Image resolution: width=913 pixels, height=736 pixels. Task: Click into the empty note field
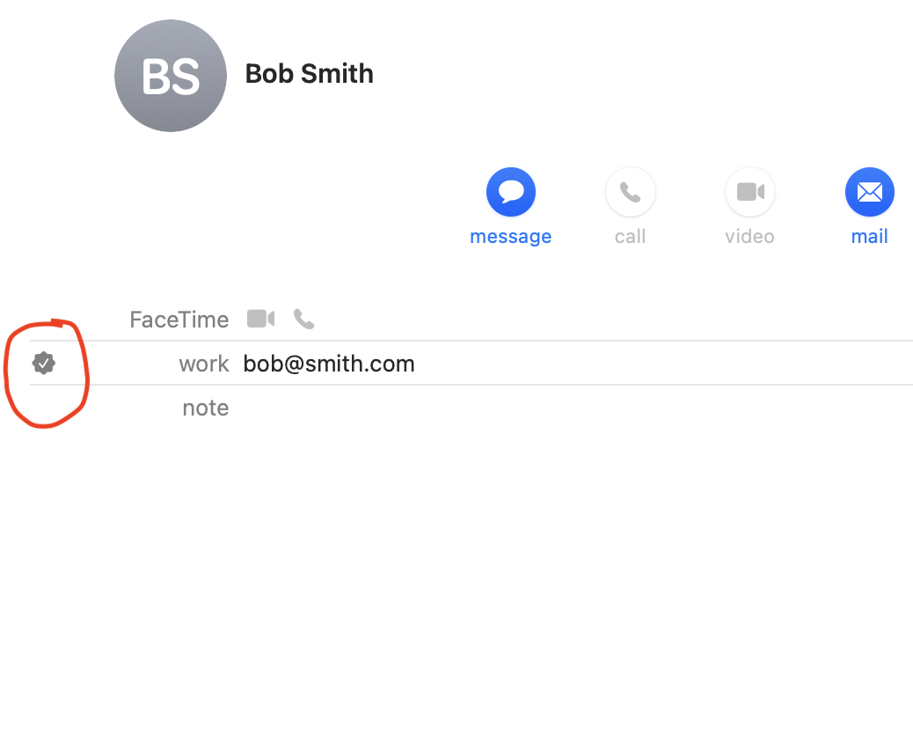(576, 408)
